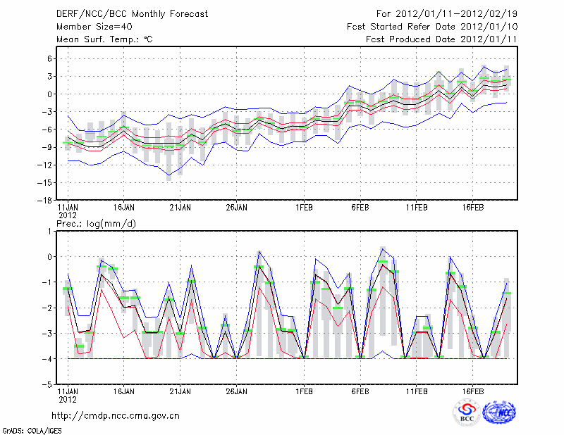Click 16JAN tick on temperature chart axis
The width and height of the screenshot is (564, 435).
[x=123, y=208]
